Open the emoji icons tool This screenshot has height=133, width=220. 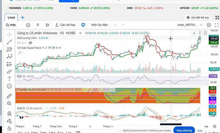tap(9, 86)
